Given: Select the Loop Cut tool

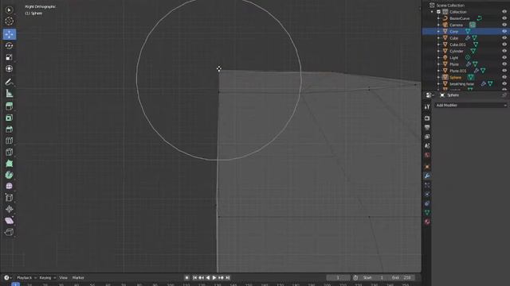Looking at the screenshot, I should coord(9,141).
